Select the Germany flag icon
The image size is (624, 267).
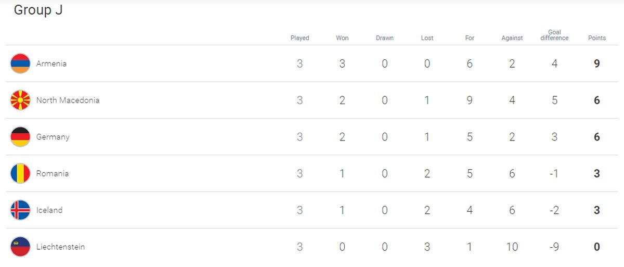coord(20,137)
